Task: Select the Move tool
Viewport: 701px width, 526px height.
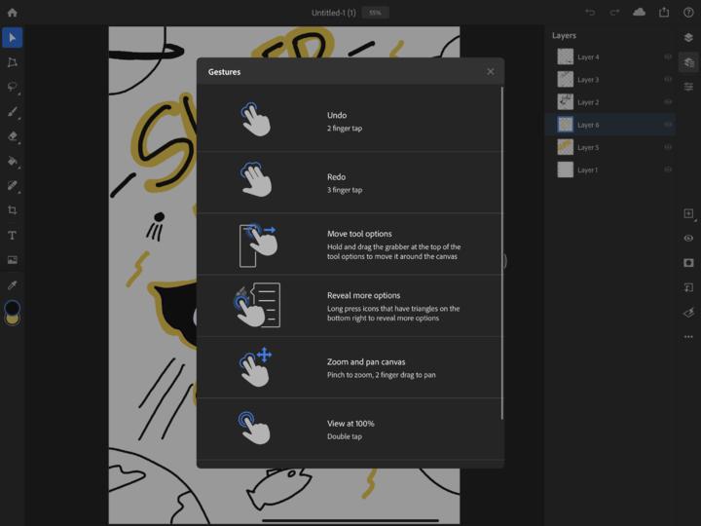Action: point(13,38)
